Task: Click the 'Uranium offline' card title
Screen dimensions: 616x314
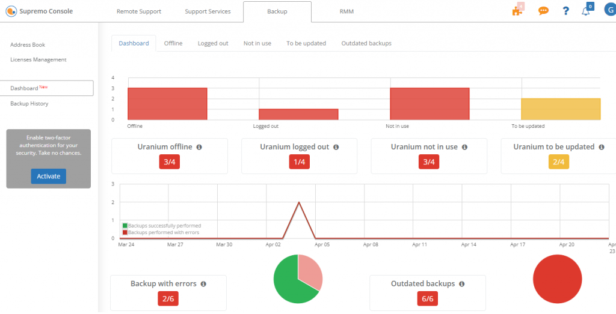Action: point(165,147)
